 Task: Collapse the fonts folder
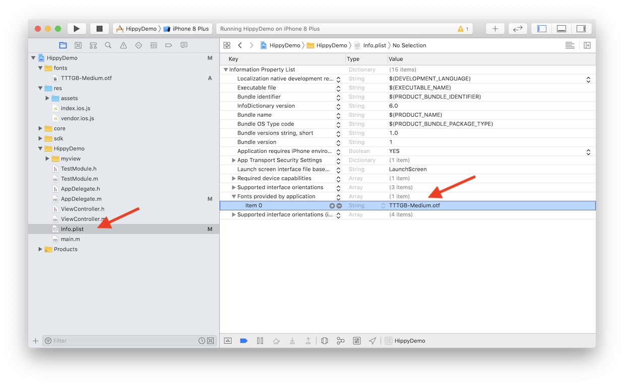[x=40, y=68]
